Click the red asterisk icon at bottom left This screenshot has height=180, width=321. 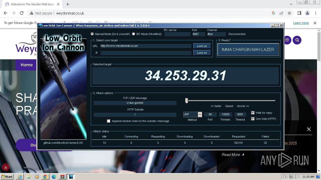(6, 167)
